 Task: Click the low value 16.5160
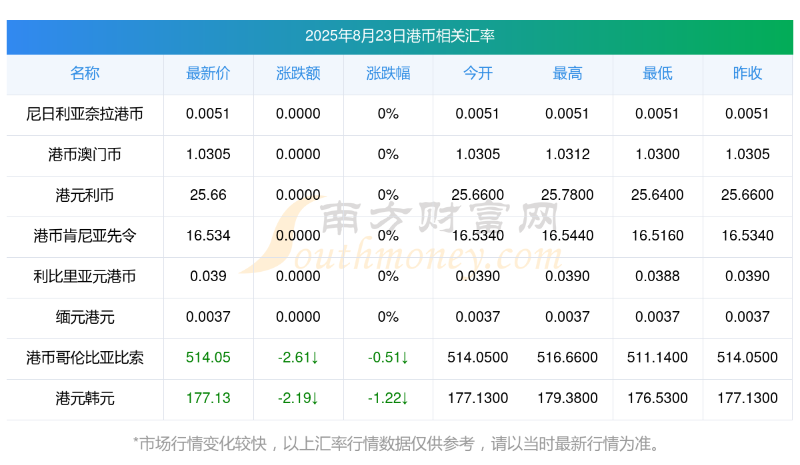657,236
